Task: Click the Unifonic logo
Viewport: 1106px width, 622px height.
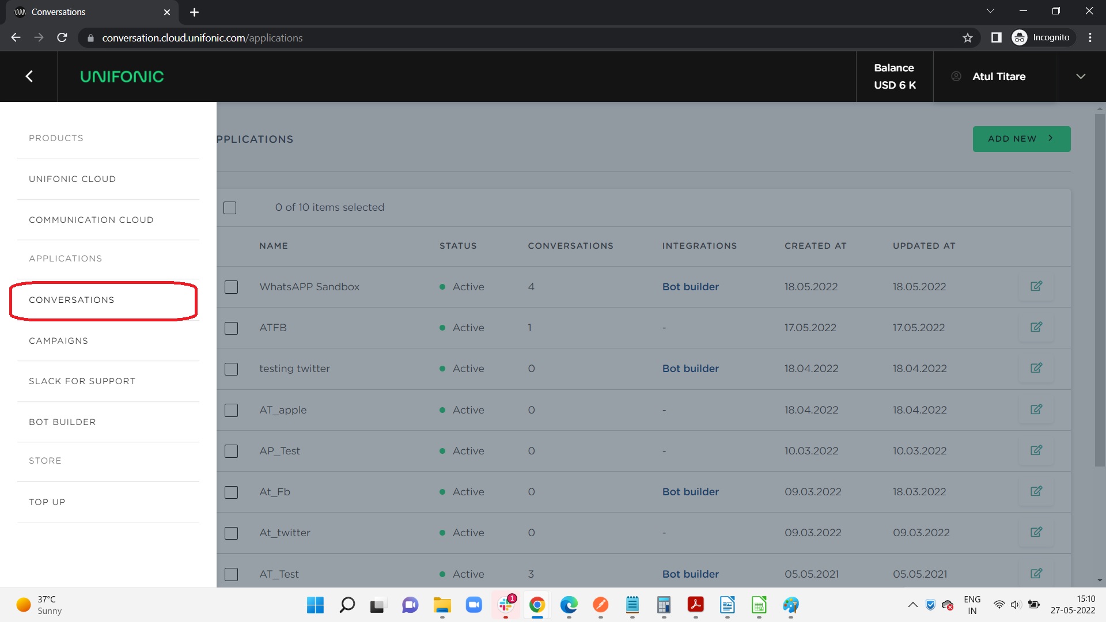Action: (122, 77)
